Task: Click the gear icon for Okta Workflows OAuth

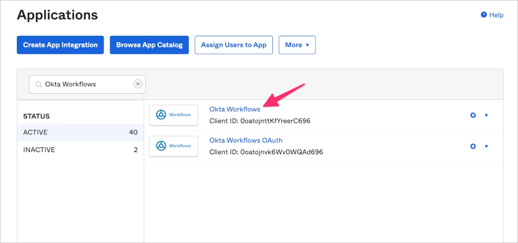Action: 473,146
